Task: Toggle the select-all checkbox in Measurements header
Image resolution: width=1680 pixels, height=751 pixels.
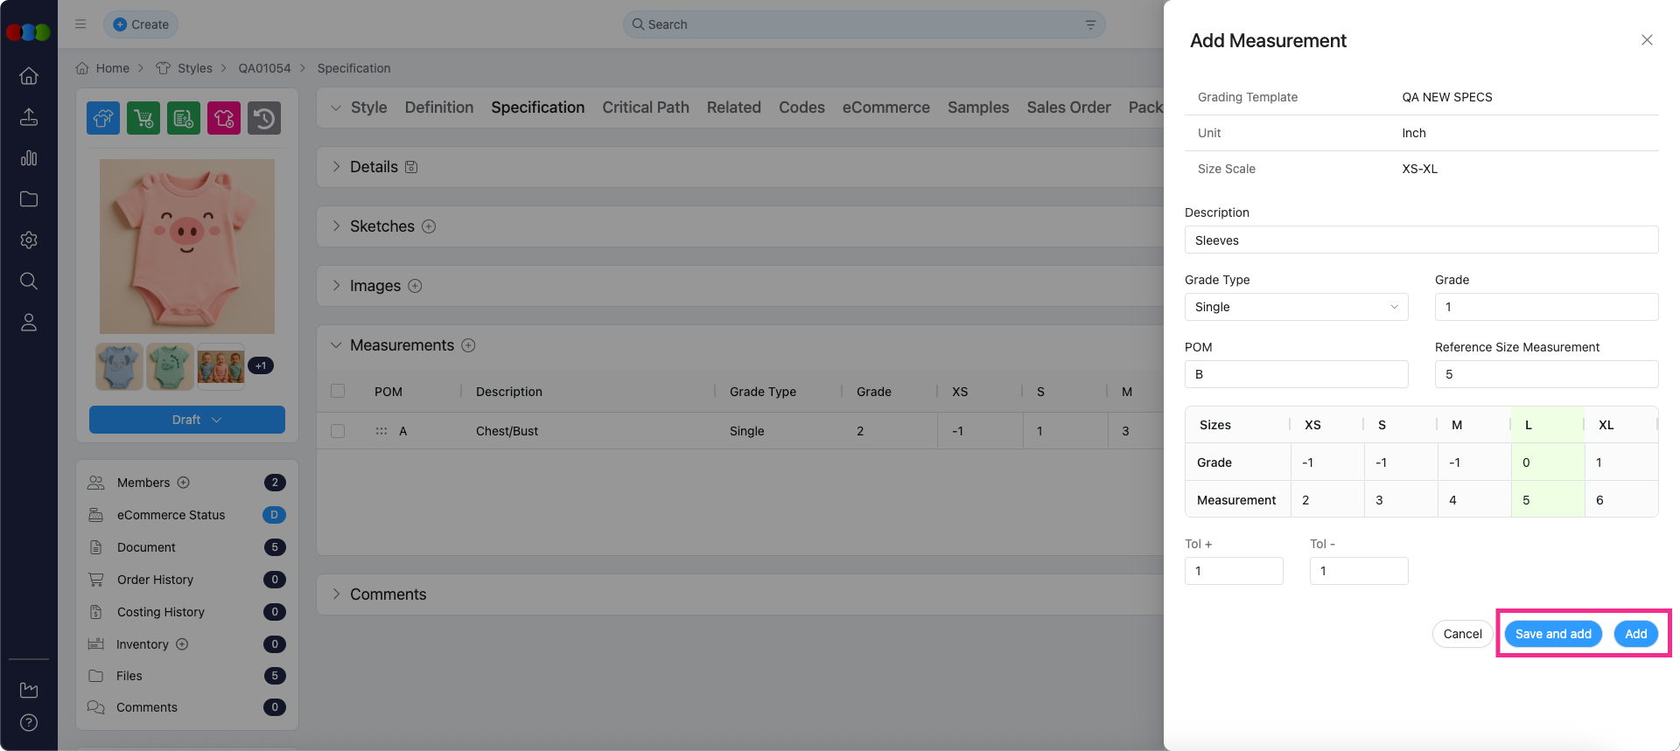Action: pyautogui.click(x=338, y=392)
